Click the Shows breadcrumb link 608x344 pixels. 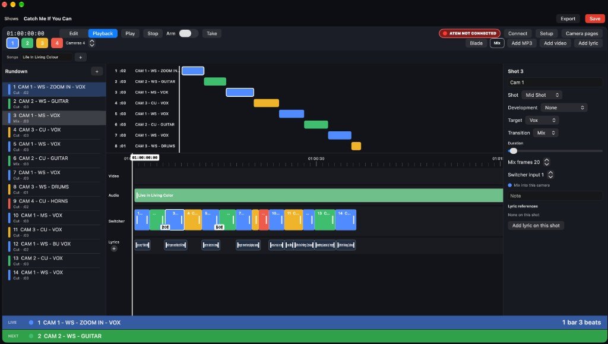point(11,18)
